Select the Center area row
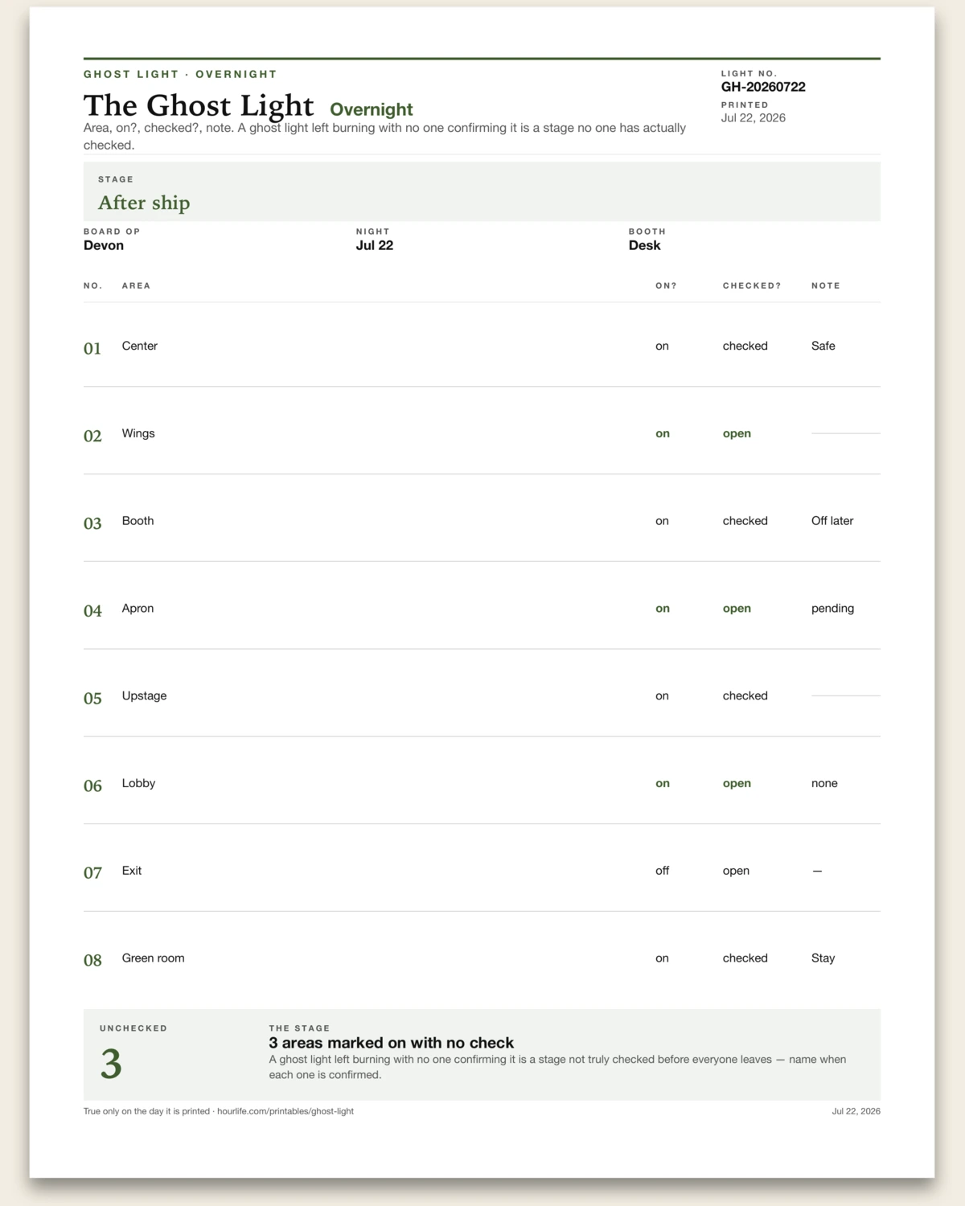 pyautogui.click(x=482, y=347)
